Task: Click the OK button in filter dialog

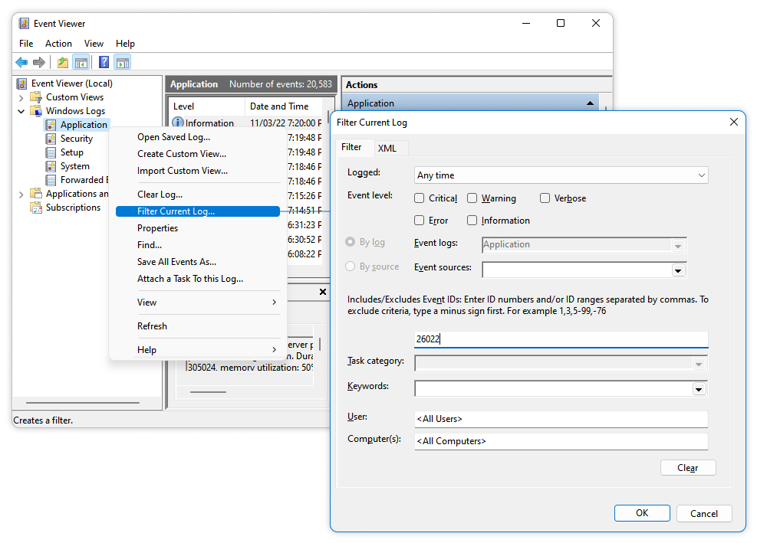Action: pos(642,513)
